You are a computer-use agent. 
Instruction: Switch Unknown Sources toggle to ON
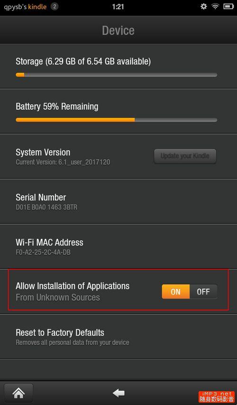point(176,292)
